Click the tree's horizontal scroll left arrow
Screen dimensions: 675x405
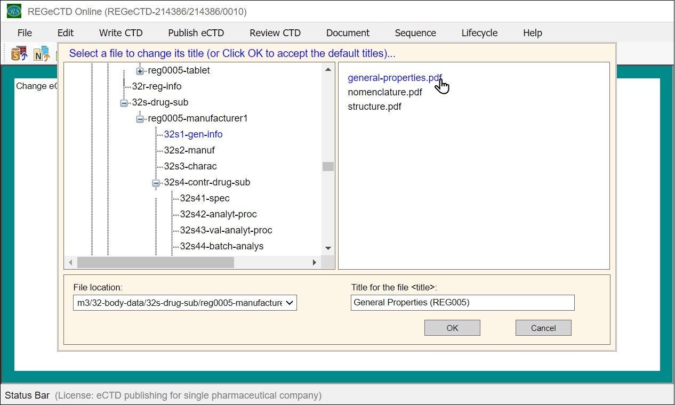(x=70, y=262)
